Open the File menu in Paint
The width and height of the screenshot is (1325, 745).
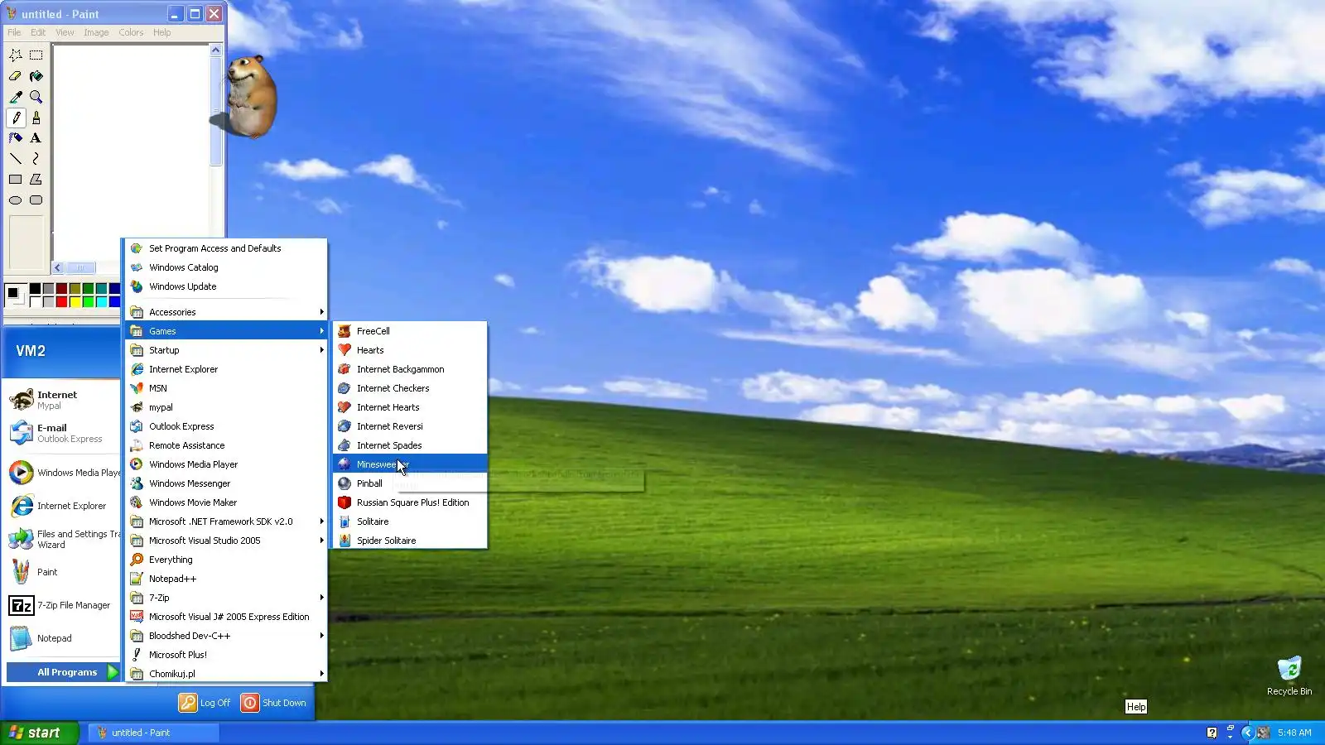[x=14, y=32]
